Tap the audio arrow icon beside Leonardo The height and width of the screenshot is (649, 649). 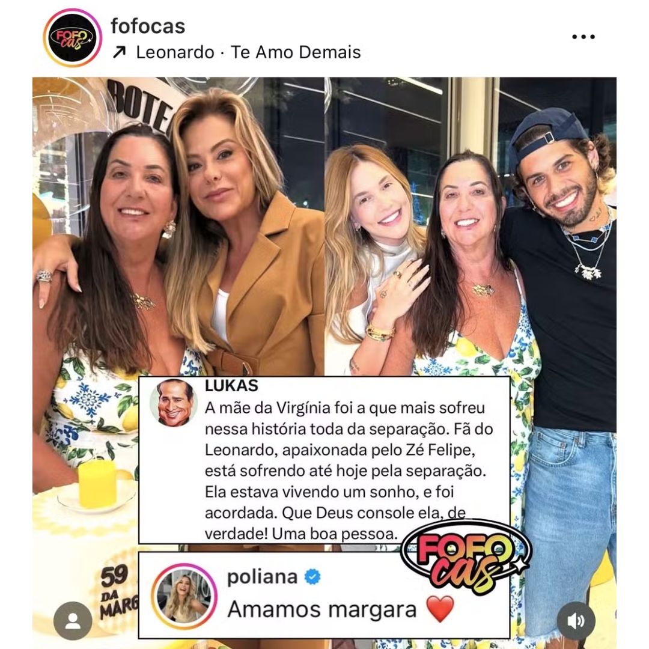click(119, 52)
